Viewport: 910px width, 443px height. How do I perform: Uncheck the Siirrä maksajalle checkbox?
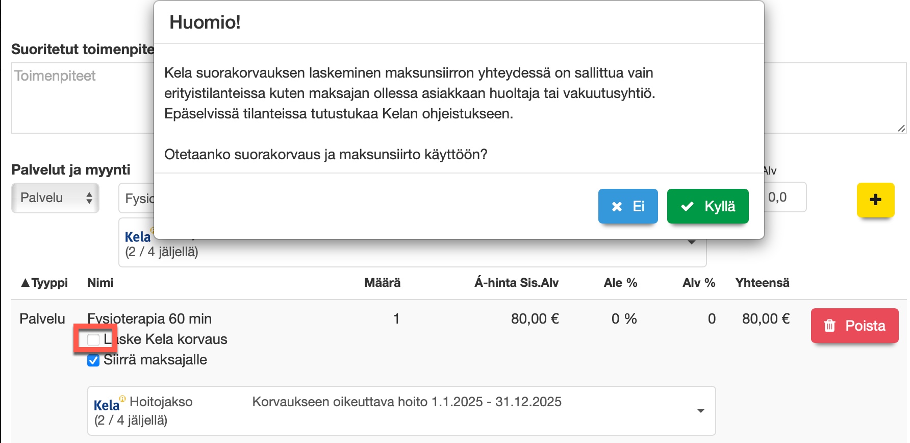93,360
